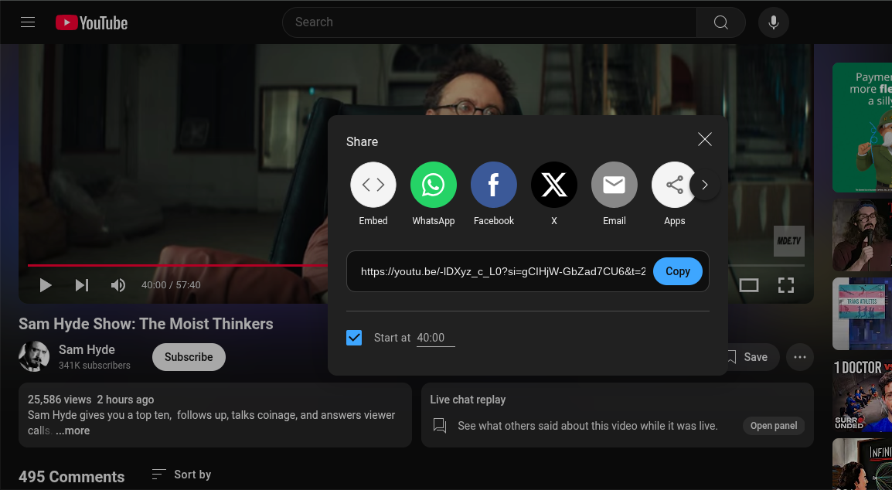892x490 pixels.
Task: Click the 341K subscribers text
Action: (94, 366)
